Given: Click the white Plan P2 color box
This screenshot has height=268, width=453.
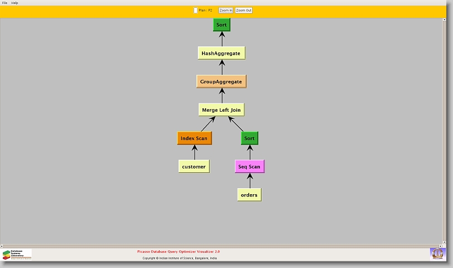Looking at the screenshot, I should tap(195, 10).
